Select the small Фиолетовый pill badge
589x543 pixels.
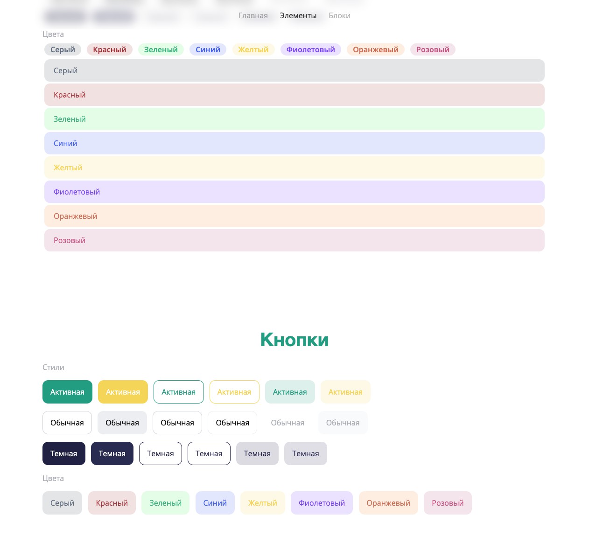coord(311,49)
